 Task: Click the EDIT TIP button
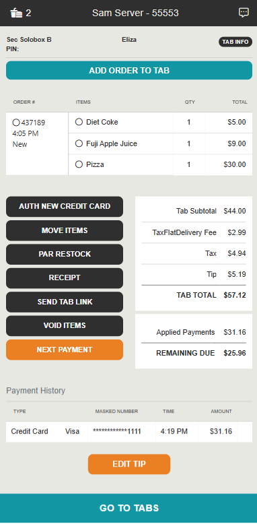click(x=129, y=464)
